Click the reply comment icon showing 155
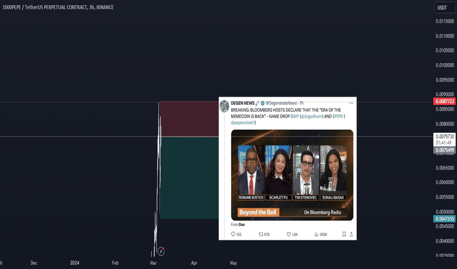Image resolution: width=457 pixels, height=269 pixels. point(233,234)
